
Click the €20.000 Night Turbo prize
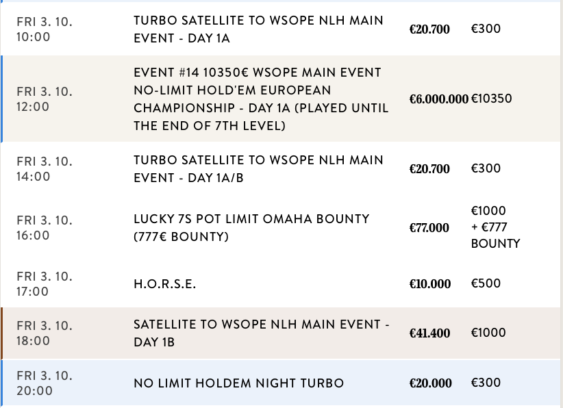click(x=430, y=383)
